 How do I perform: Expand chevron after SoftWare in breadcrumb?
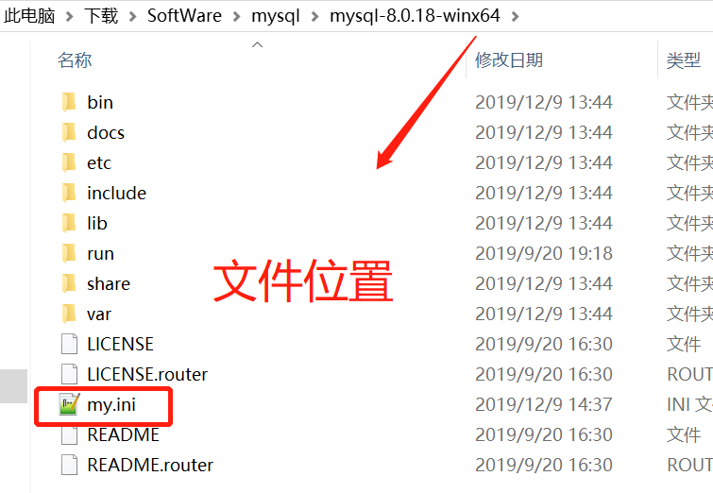pyautogui.click(x=236, y=17)
